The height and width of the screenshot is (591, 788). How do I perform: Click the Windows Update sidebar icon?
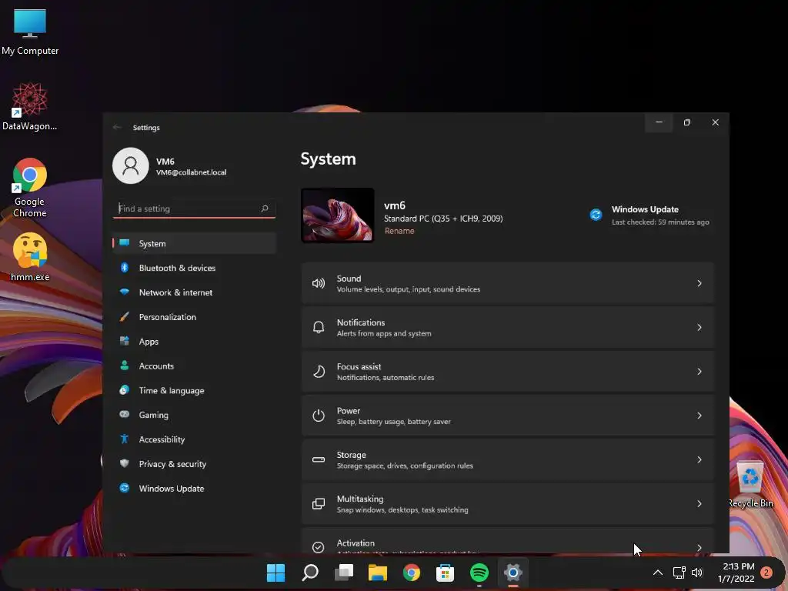coord(124,488)
